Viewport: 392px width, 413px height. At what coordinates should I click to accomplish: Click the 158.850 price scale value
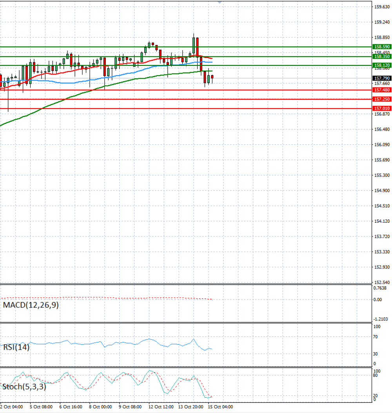382,37
